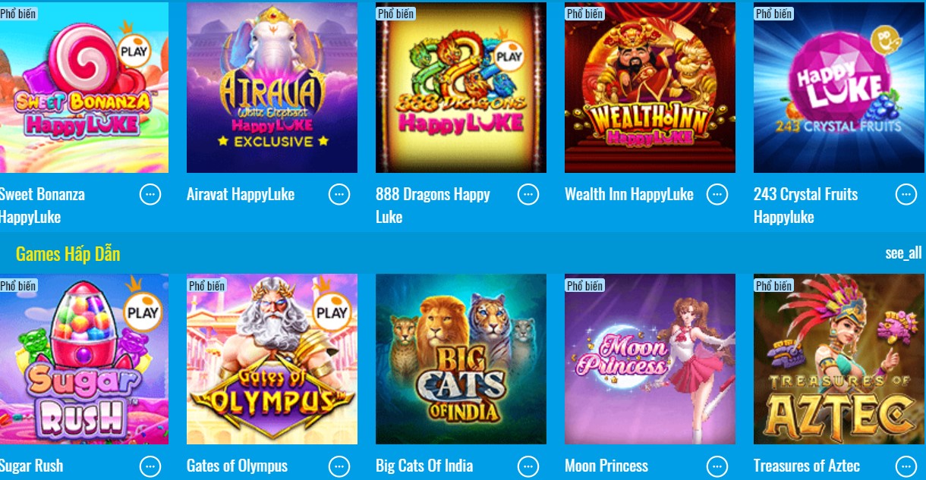
Task: Click see_all link for Games Hấp Dẫn
Action: pyautogui.click(x=903, y=253)
